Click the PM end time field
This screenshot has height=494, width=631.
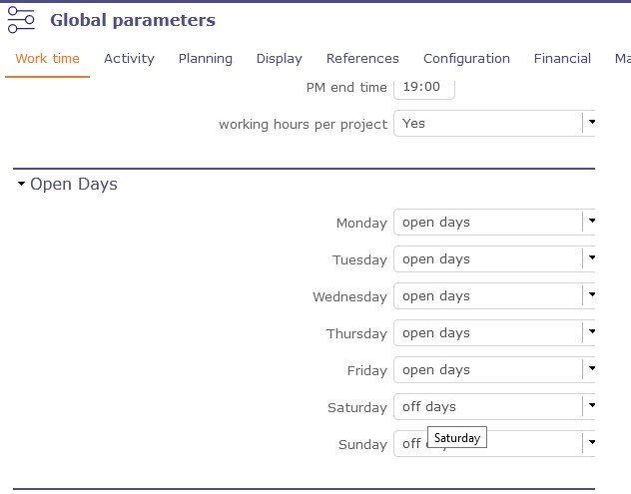(x=423, y=88)
